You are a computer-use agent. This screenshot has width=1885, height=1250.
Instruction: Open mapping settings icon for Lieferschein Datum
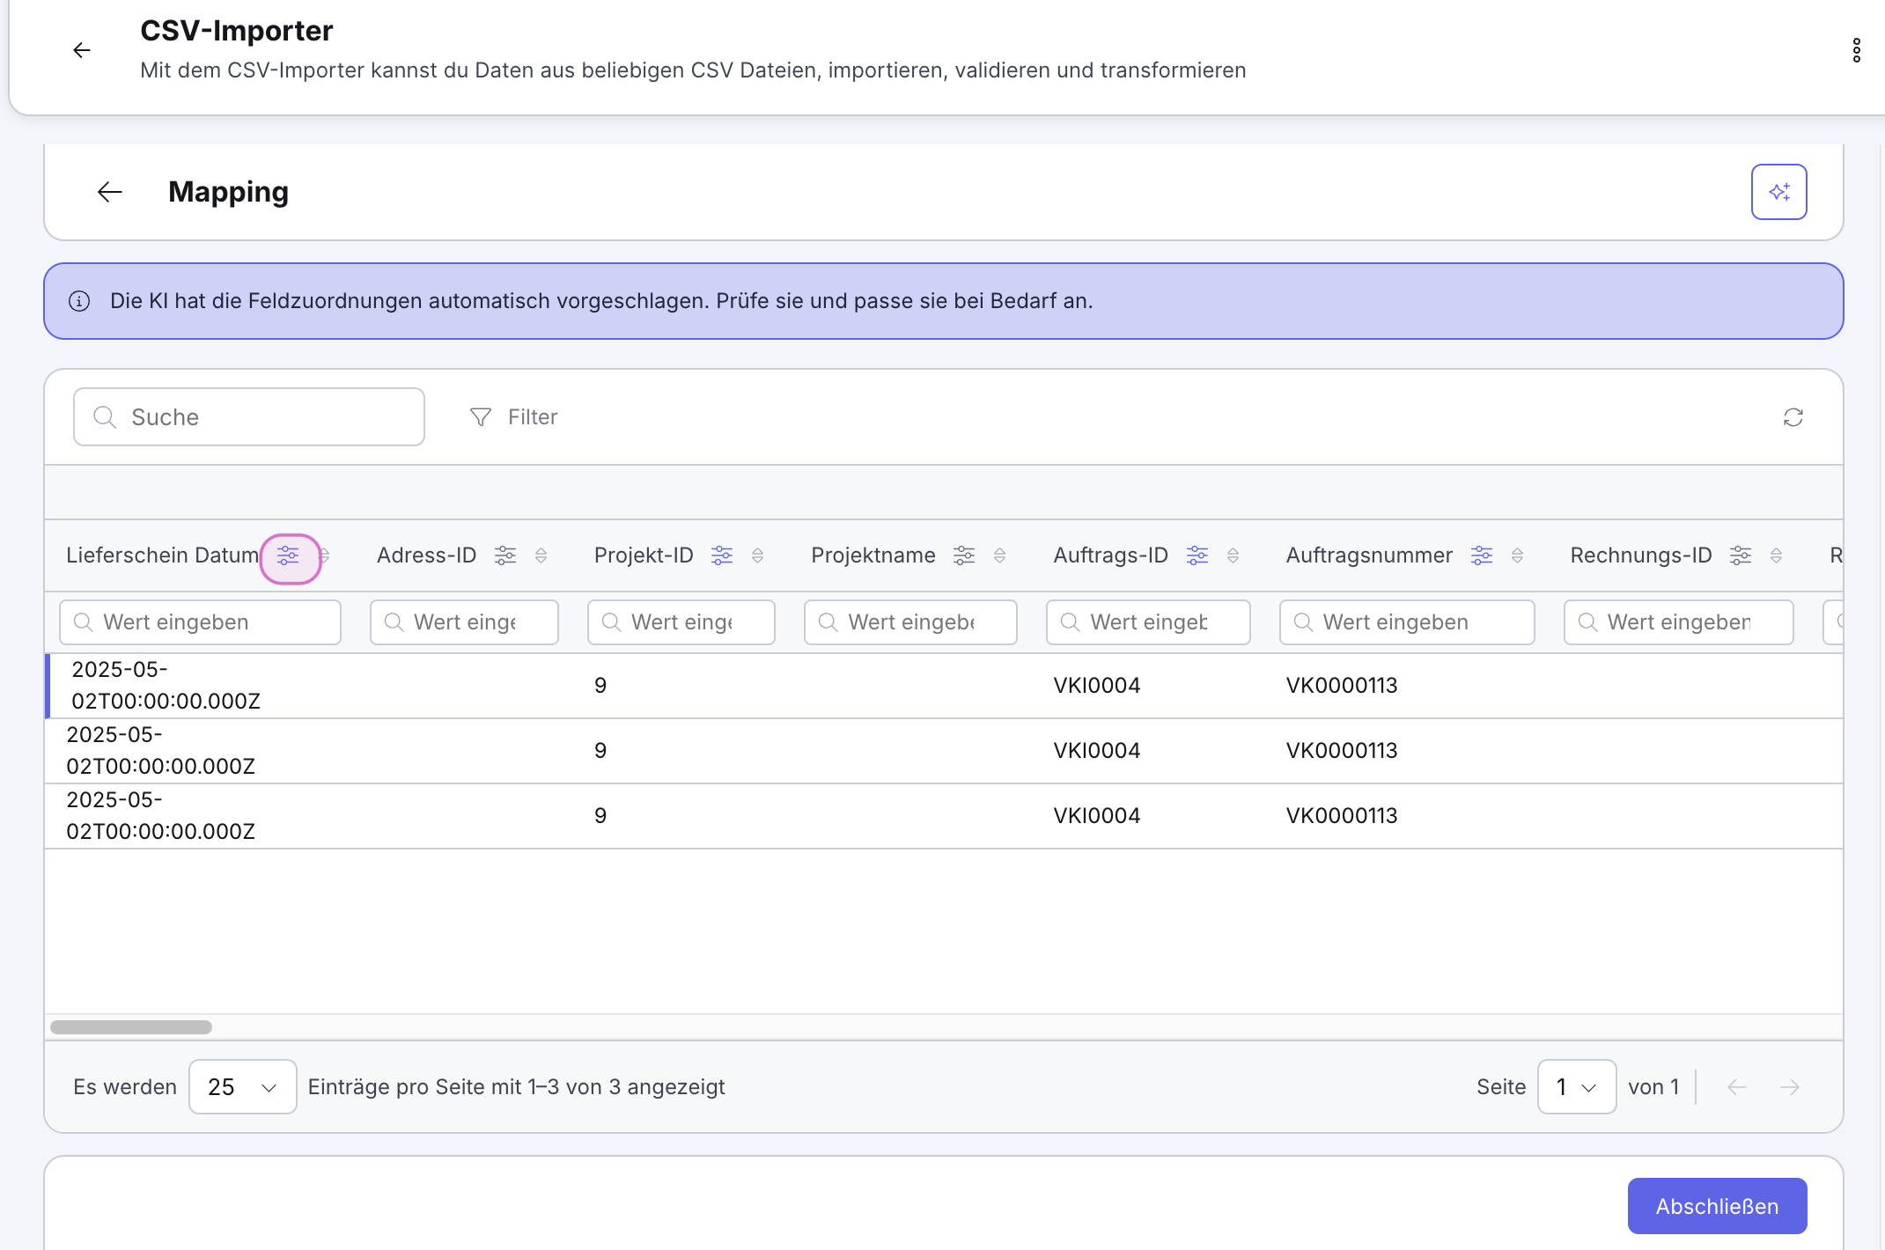[x=289, y=555]
